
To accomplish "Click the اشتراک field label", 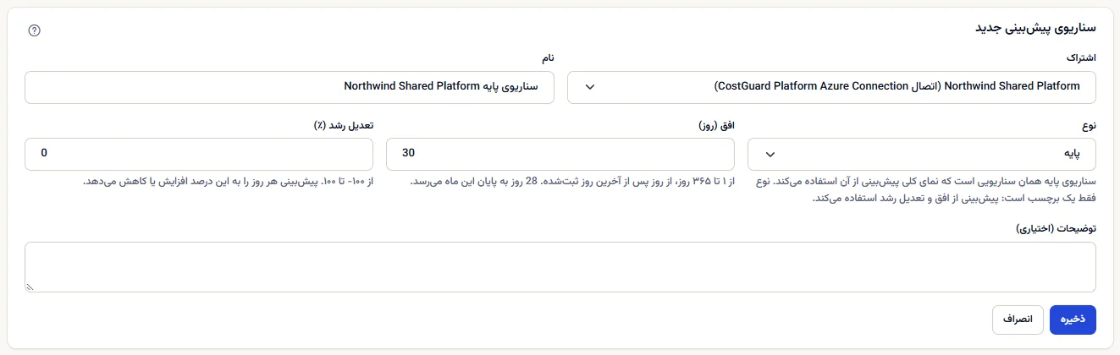I will [x=1081, y=57].
